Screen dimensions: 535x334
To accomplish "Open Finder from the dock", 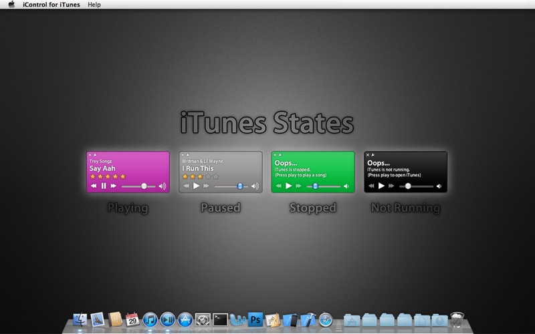I will [80, 320].
